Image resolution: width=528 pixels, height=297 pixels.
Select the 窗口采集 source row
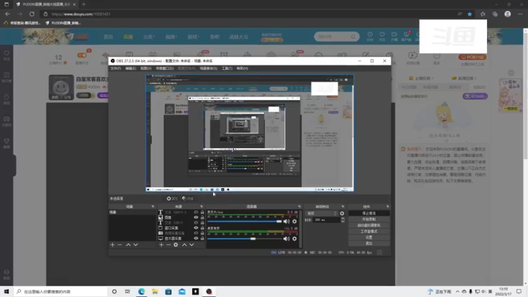click(181, 228)
